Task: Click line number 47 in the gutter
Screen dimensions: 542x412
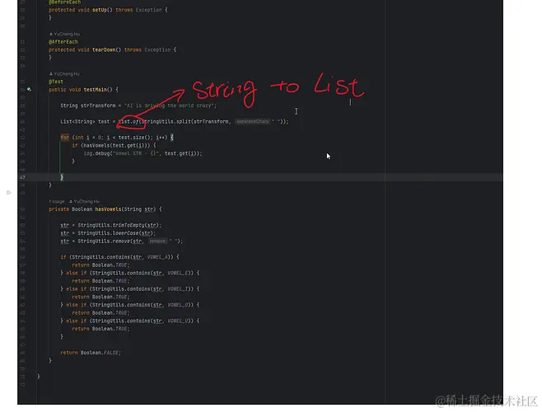Action: (22, 177)
